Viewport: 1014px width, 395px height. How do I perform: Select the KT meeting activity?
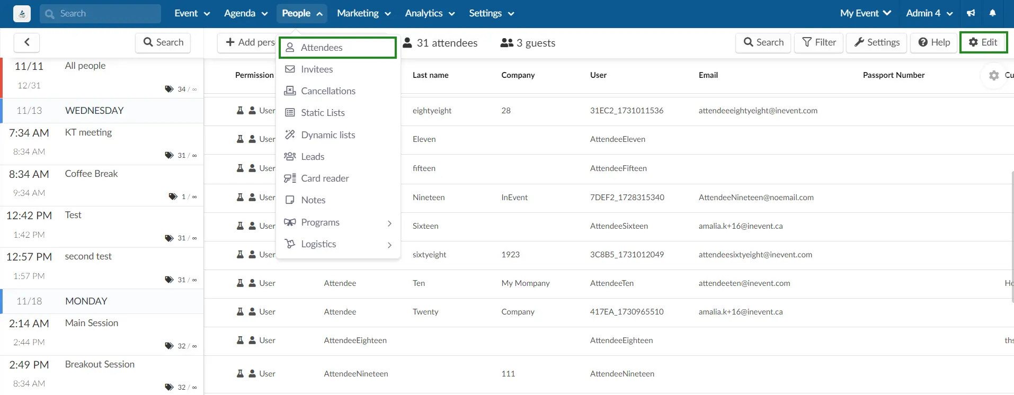[102, 144]
